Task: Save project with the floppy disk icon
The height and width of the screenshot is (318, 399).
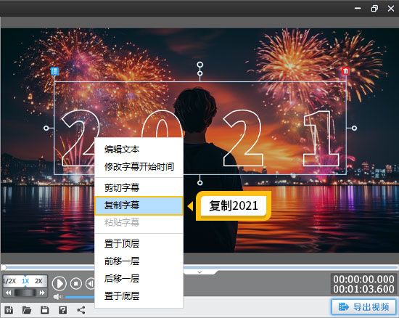Action: (44, 310)
